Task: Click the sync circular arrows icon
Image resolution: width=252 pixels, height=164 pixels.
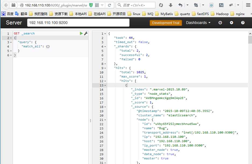Action: [161, 5]
